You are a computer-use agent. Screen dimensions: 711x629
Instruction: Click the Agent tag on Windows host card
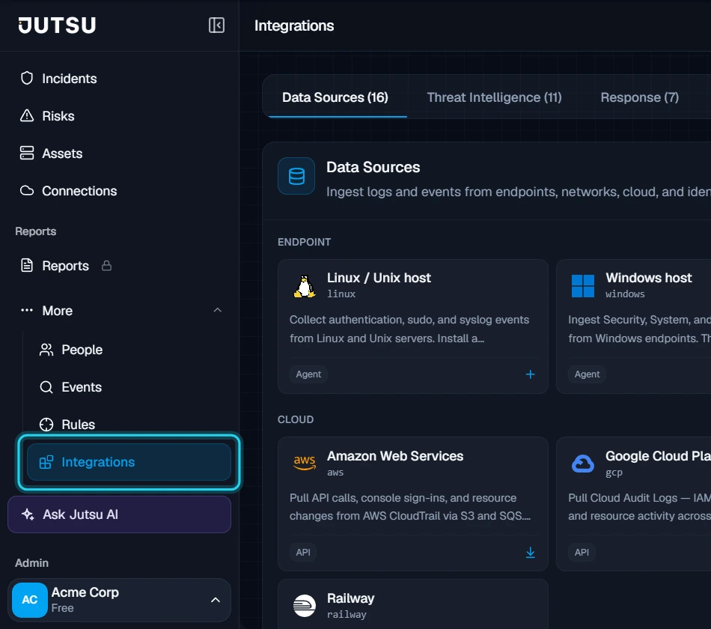(x=587, y=374)
